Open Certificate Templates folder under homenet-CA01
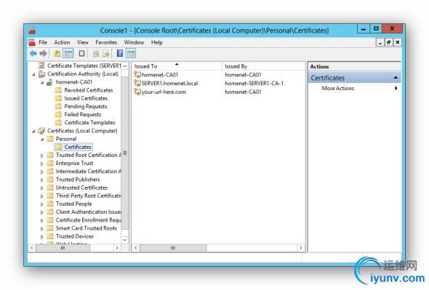Viewport: 429px width, 290px height. click(x=89, y=123)
